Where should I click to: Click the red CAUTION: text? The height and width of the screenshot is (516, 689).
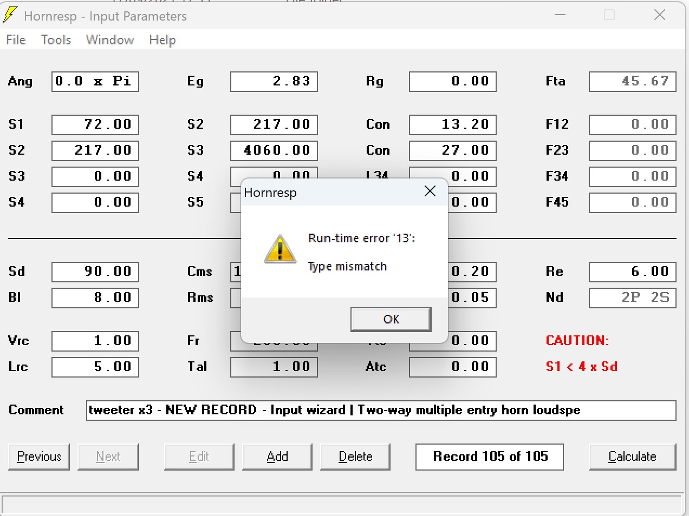coord(577,341)
